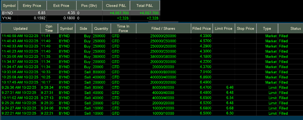Viewport: 303px width, 120px height.
Task: Select order updated 11:40:43 AM 10/22/25
Action: (x=20, y=41)
